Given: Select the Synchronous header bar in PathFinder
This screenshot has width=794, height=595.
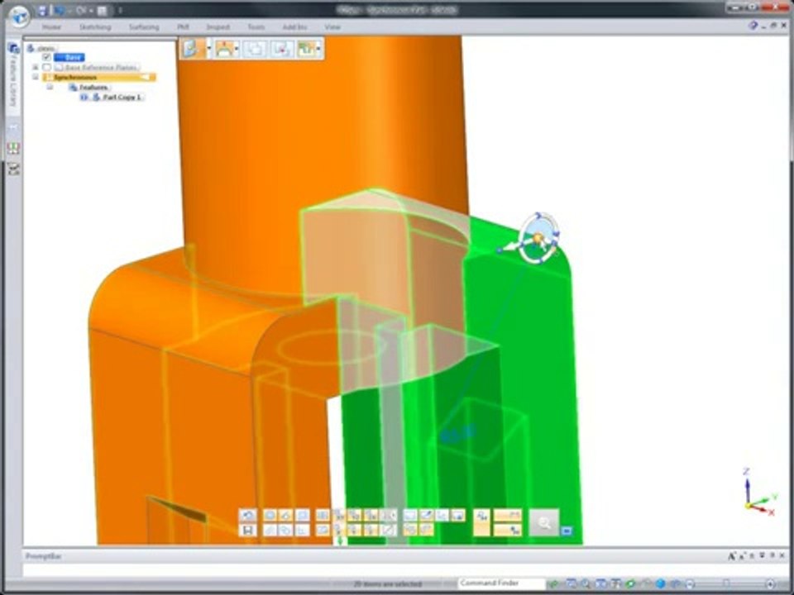Looking at the screenshot, I should (99, 77).
